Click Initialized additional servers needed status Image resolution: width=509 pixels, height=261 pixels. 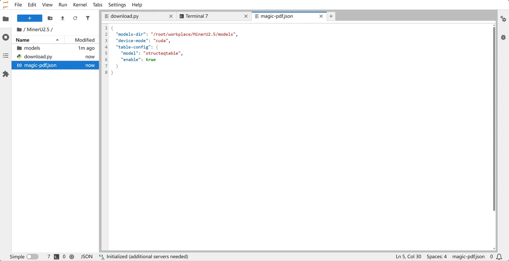[x=147, y=257]
